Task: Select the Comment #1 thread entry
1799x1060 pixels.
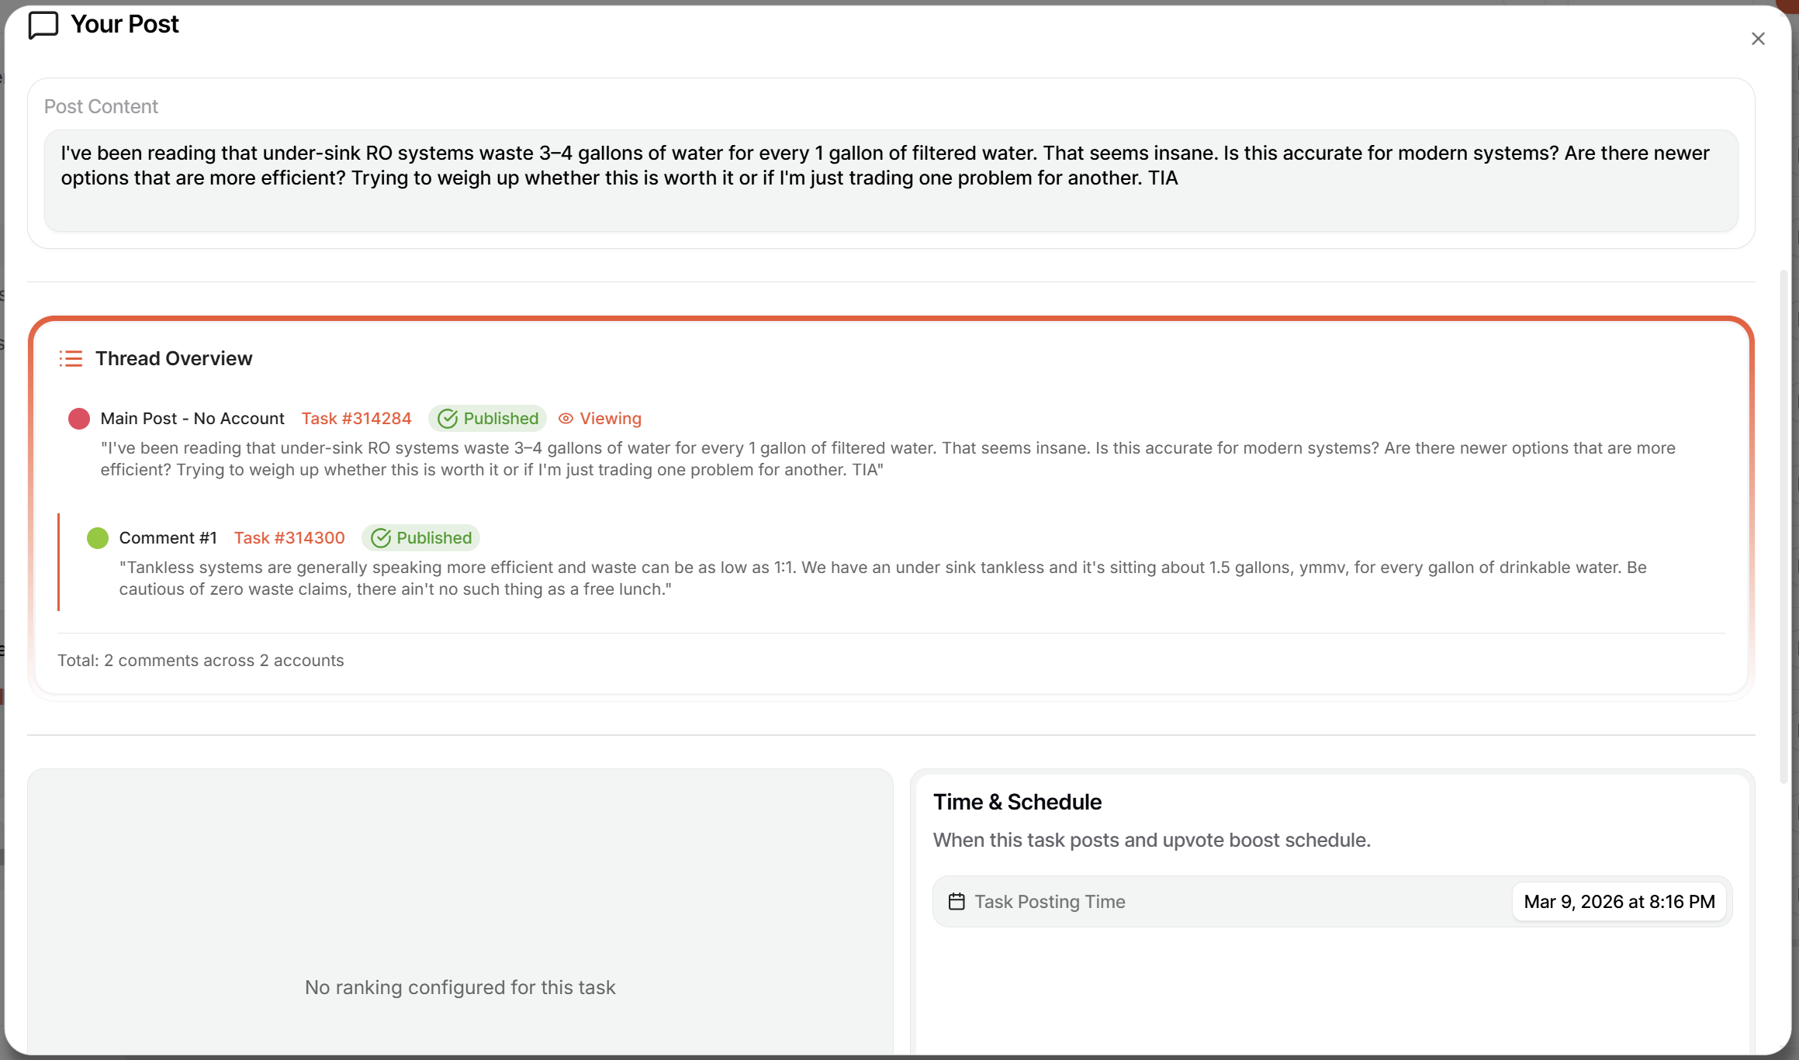Action: pyautogui.click(x=891, y=562)
